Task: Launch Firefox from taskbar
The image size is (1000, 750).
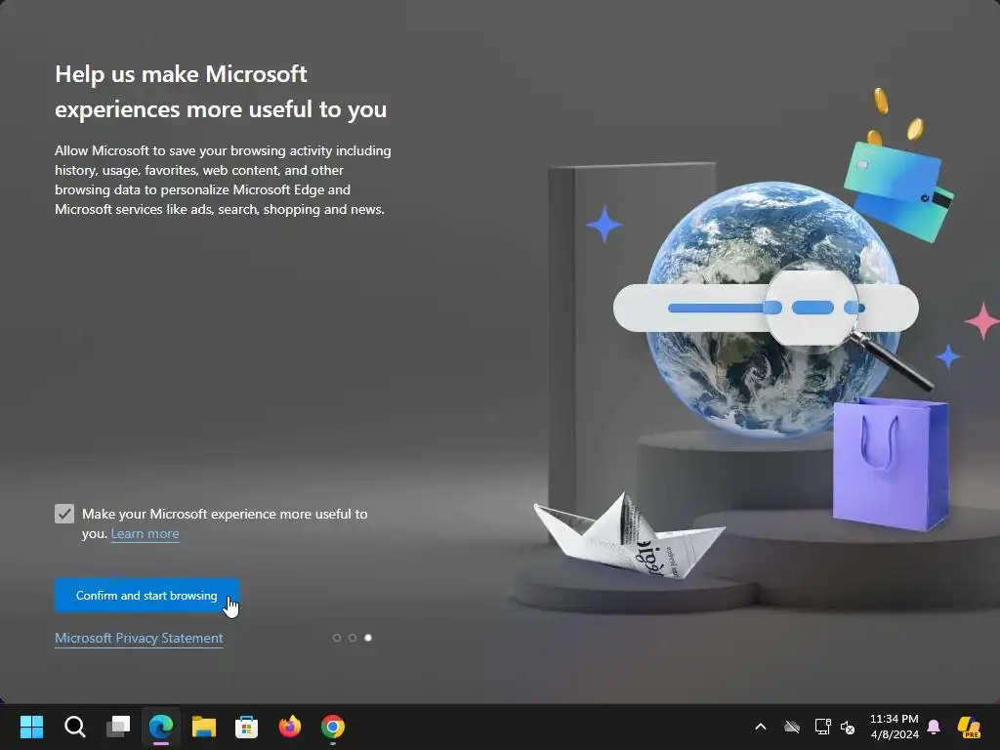Action: tap(289, 727)
